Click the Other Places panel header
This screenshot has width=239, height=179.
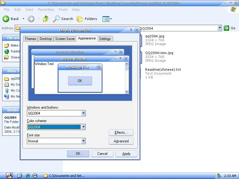[11, 71]
